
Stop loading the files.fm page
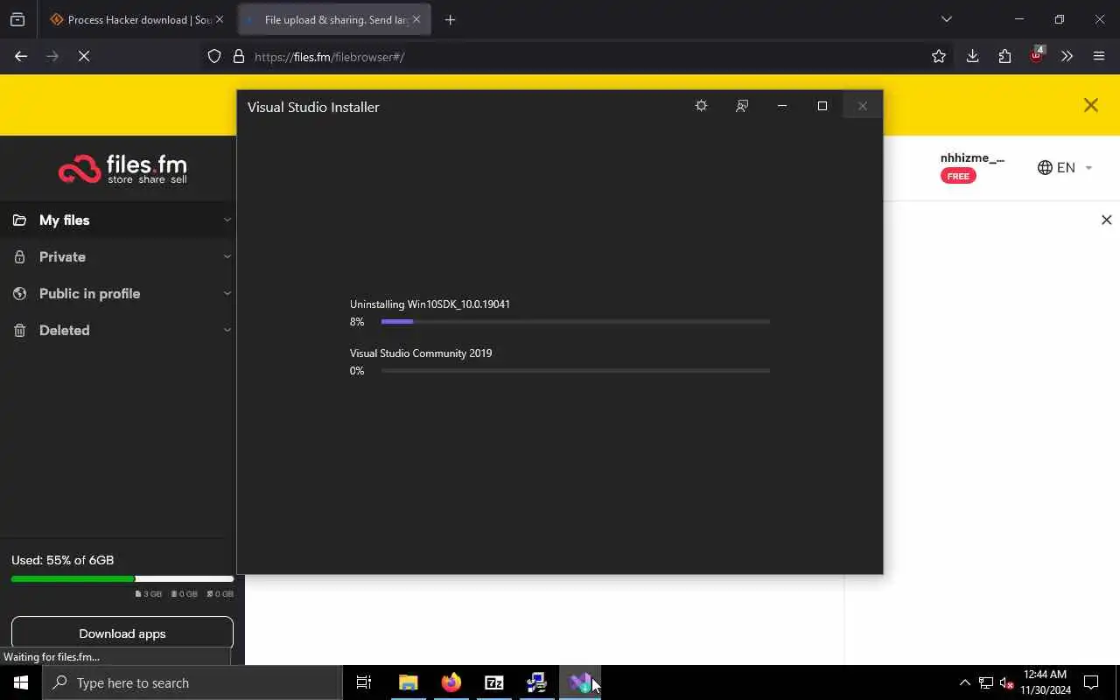click(84, 56)
